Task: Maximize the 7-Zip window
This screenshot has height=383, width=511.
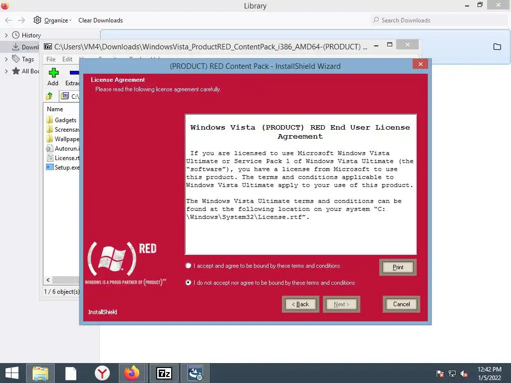Action: [x=389, y=44]
